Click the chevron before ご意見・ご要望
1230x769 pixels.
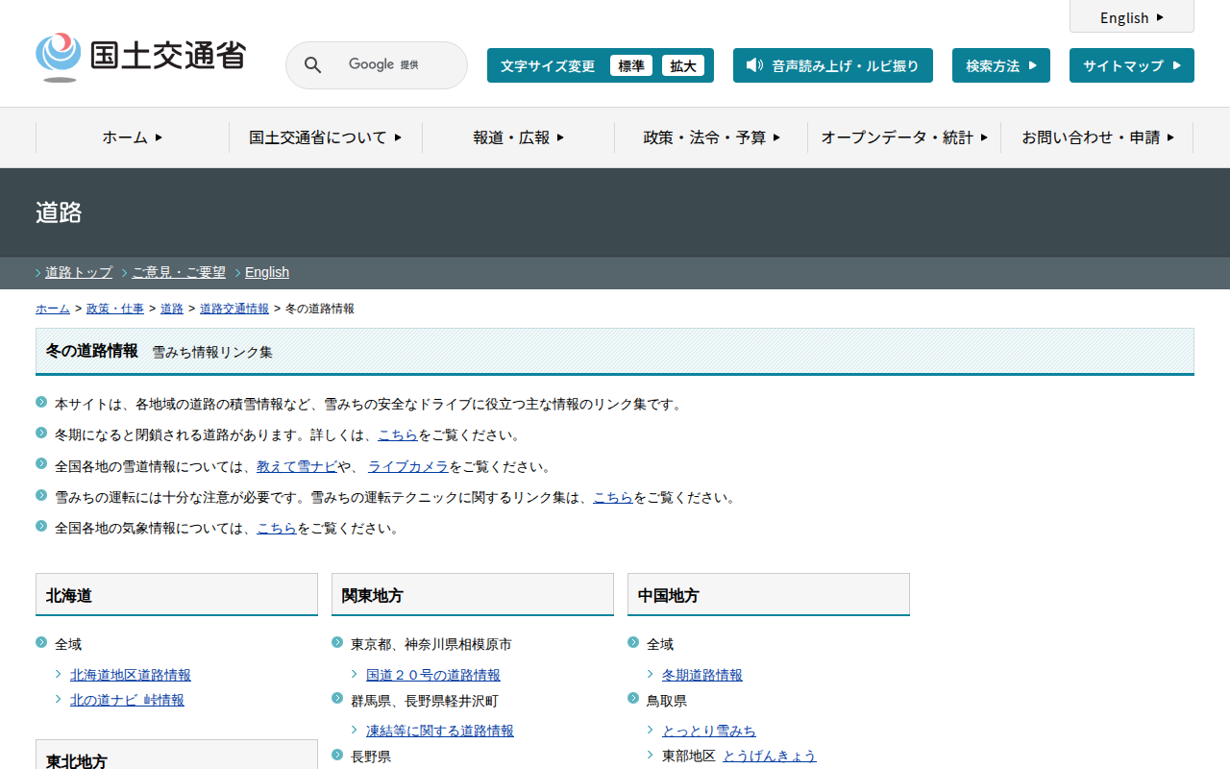coord(125,273)
